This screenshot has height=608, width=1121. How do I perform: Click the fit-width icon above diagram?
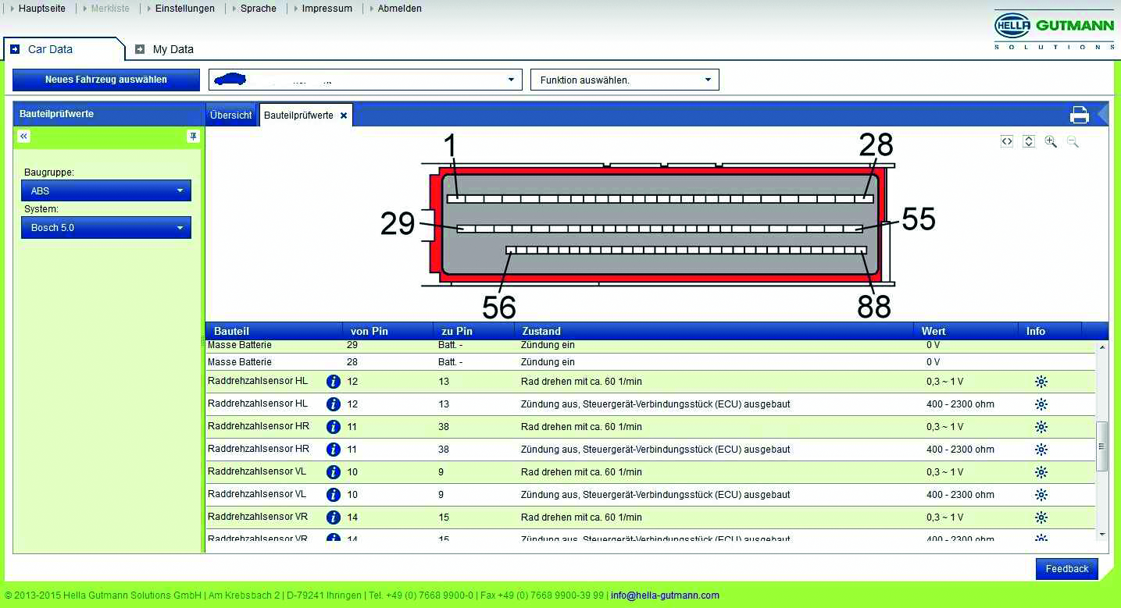(x=1007, y=141)
